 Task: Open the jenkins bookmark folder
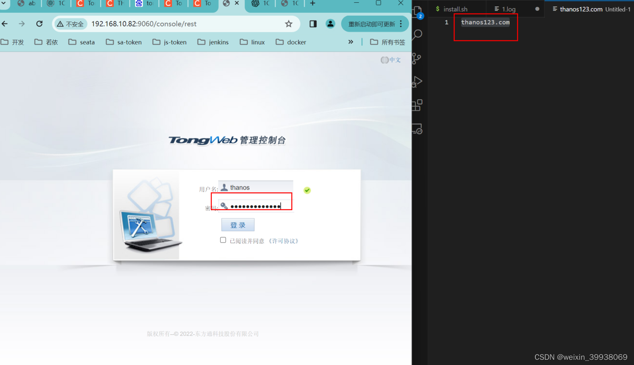pyautogui.click(x=213, y=42)
